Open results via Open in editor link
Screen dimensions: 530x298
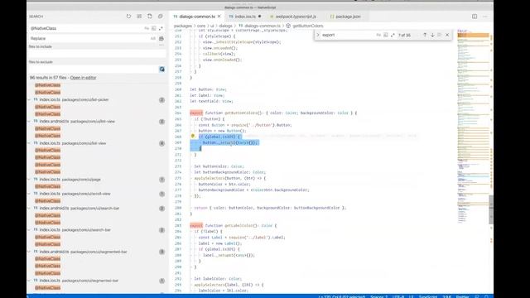coord(83,78)
